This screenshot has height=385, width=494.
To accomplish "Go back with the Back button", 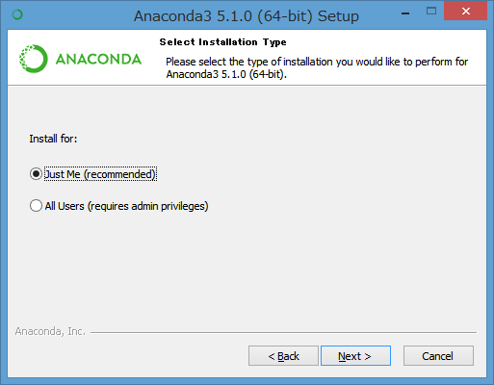I will coord(283,356).
